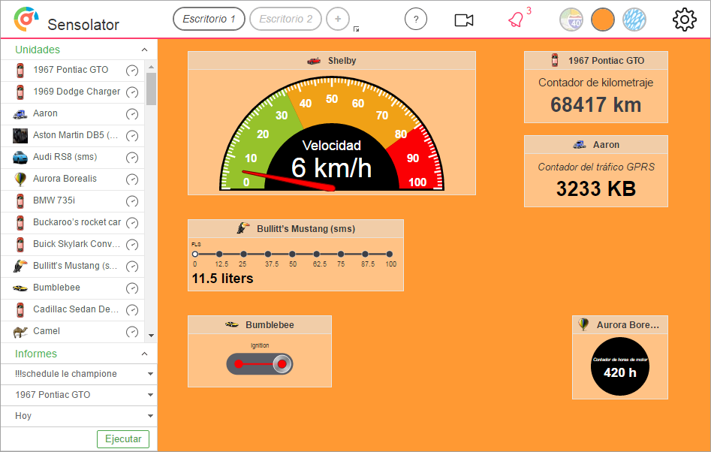
Task: Select the solid orange background circle
Action: (x=603, y=20)
